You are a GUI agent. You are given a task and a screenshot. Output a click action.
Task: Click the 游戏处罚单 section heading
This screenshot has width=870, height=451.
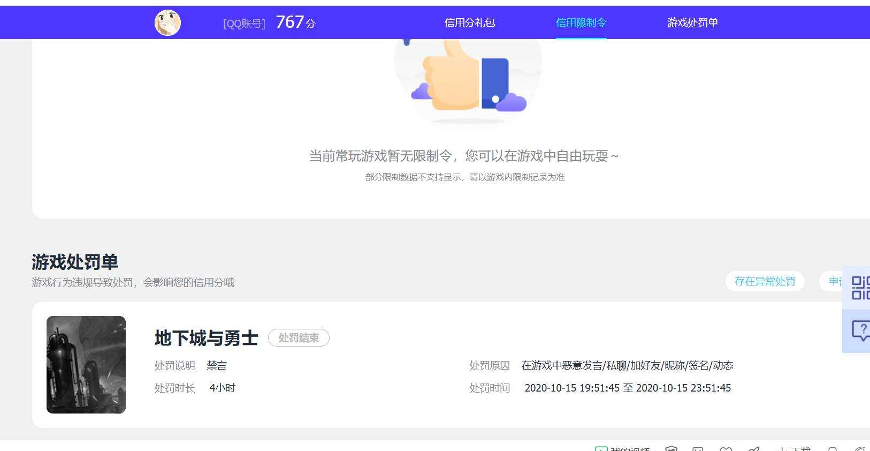75,262
